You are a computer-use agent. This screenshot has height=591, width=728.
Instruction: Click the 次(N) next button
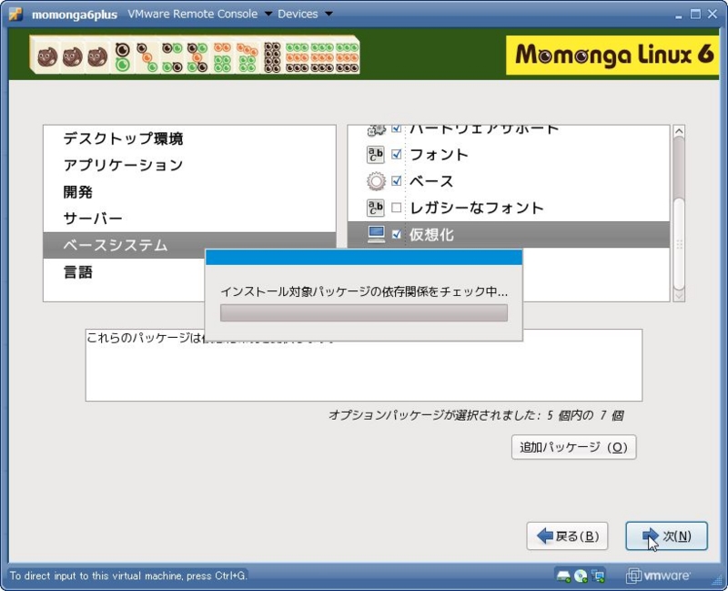pyautogui.click(x=666, y=536)
